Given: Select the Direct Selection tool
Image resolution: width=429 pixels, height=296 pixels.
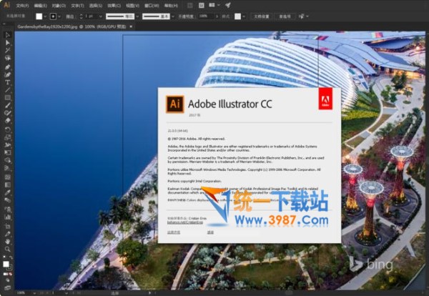Looking at the screenshot, I should click(x=7, y=43).
